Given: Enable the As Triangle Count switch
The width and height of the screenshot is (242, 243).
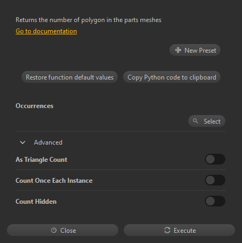Looking at the screenshot, I should 215,159.
